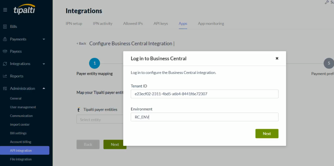Viewport: 334px width, 166px height.
Task: Select step 1 Payer entity mapping
Action: point(94,63)
